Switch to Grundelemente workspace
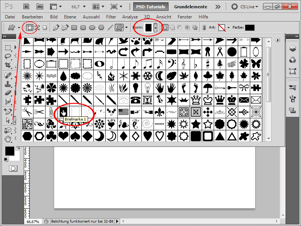Viewport: 301px width, 226px height. 190,7
